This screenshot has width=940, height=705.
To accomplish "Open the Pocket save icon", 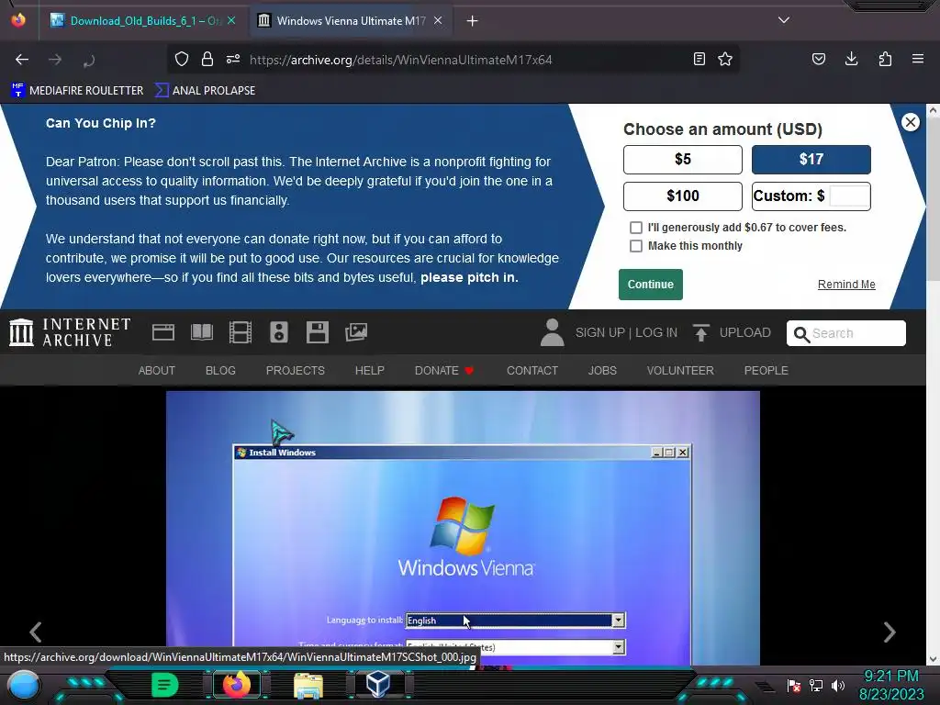I will [819, 59].
